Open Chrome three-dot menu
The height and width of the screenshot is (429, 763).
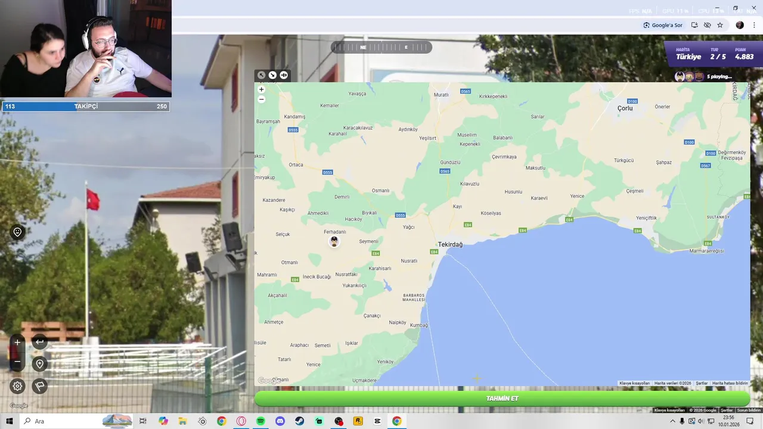click(x=754, y=25)
